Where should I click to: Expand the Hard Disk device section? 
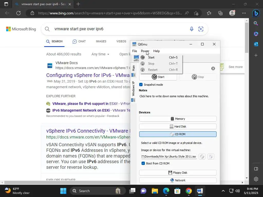click(x=178, y=126)
